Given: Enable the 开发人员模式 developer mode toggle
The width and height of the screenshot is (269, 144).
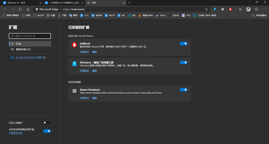Looking at the screenshot, I should pyautogui.click(x=47, y=123).
